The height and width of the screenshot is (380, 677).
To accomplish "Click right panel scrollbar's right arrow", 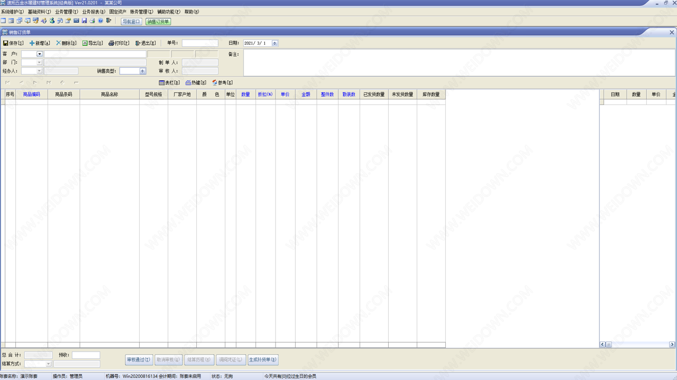I will pyautogui.click(x=672, y=345).
